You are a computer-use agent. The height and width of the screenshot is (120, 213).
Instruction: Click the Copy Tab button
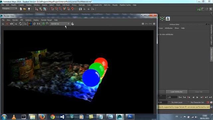point(199,92)
